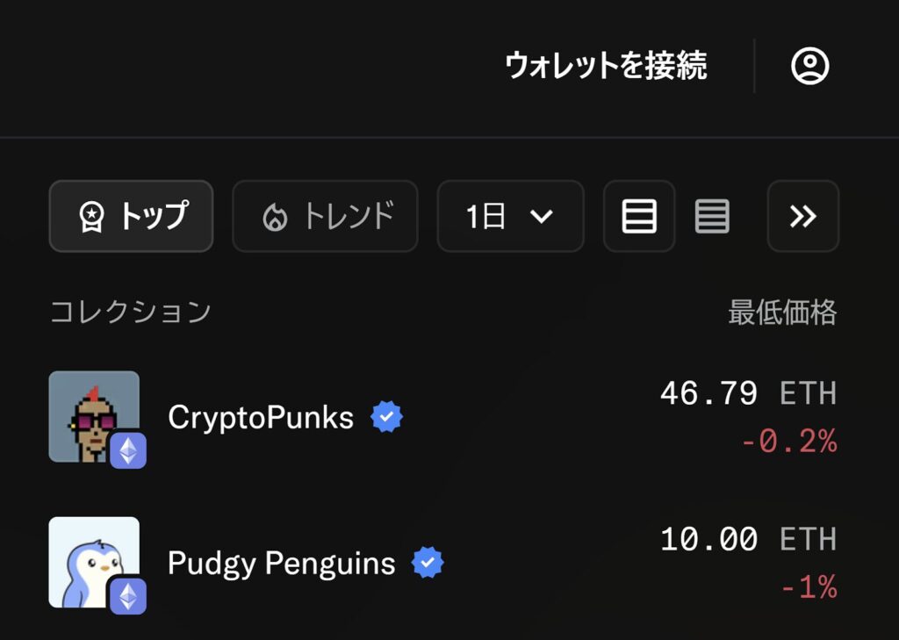
Task: Click the profile account icon
Action: tap(810, 65)
